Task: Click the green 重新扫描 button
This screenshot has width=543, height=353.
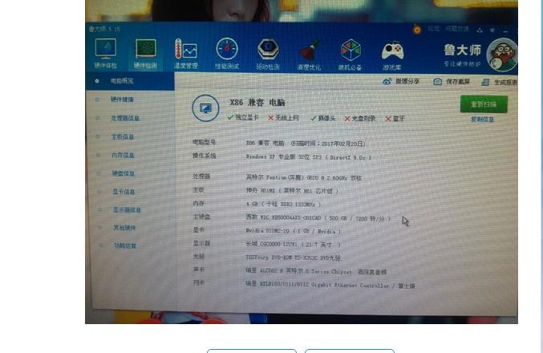Action: pos(484,104)
